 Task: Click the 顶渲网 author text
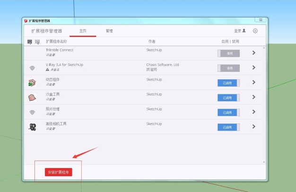click(x=151, y=70)
